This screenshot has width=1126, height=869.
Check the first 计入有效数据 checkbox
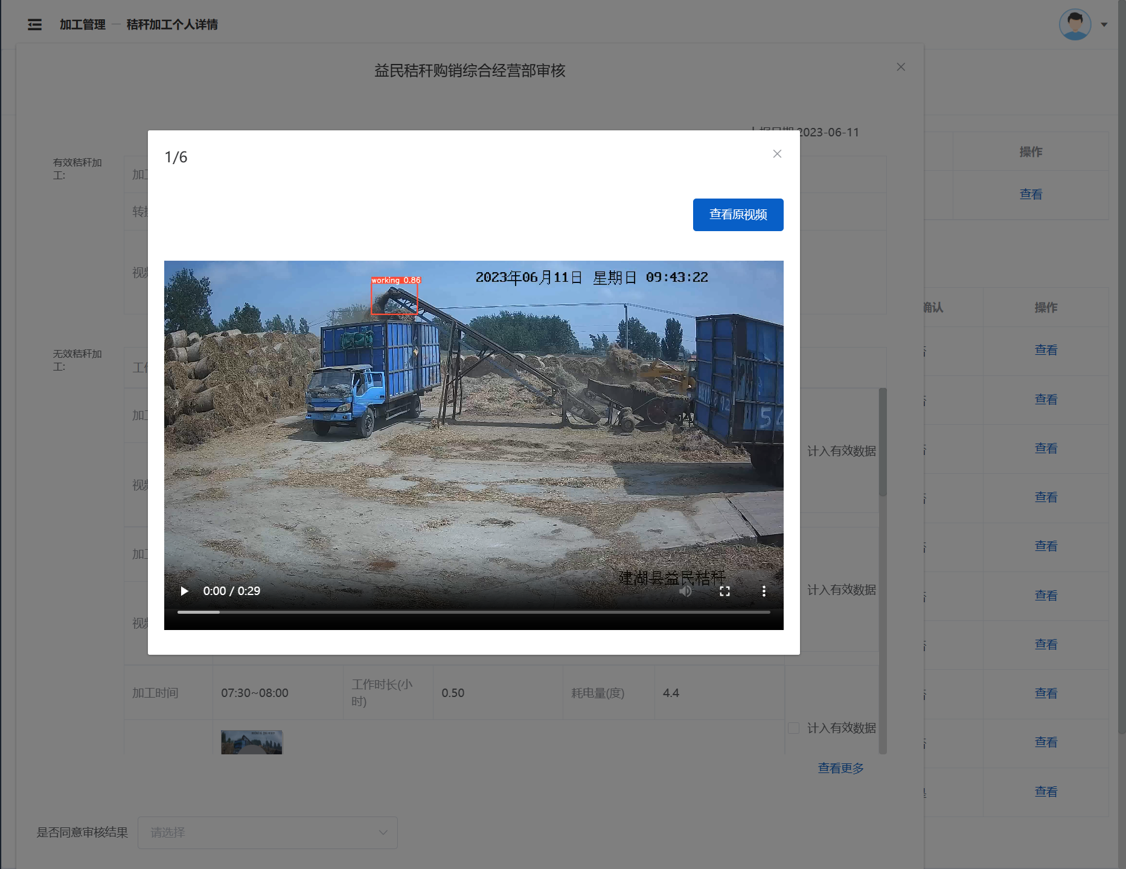(793, 450)
